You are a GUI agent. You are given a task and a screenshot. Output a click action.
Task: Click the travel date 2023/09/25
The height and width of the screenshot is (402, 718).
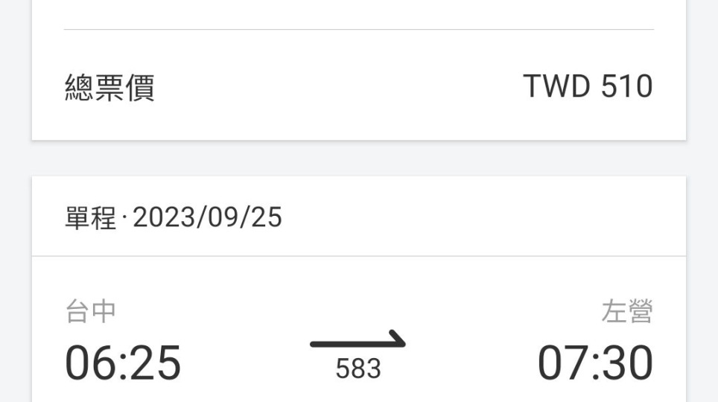coord(207,217)
